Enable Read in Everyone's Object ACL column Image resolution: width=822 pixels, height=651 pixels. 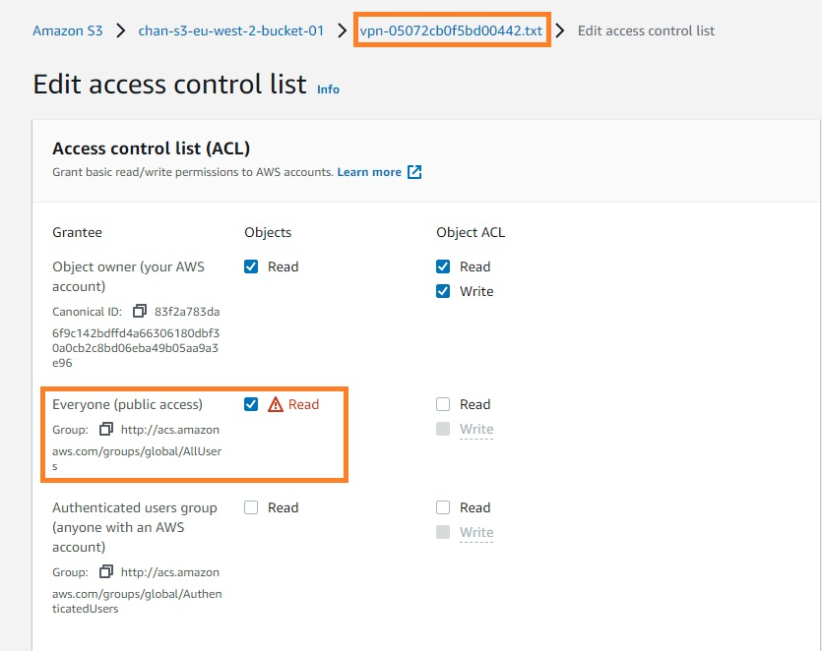click(443, 404)
